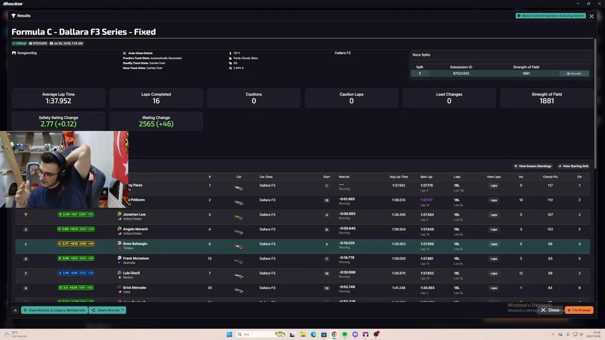Image resolution: width=605 pixels, height=340 pixels.
Task: Click the download icon beside View Results in Legacy Membersite
Action: click(15, 310)
